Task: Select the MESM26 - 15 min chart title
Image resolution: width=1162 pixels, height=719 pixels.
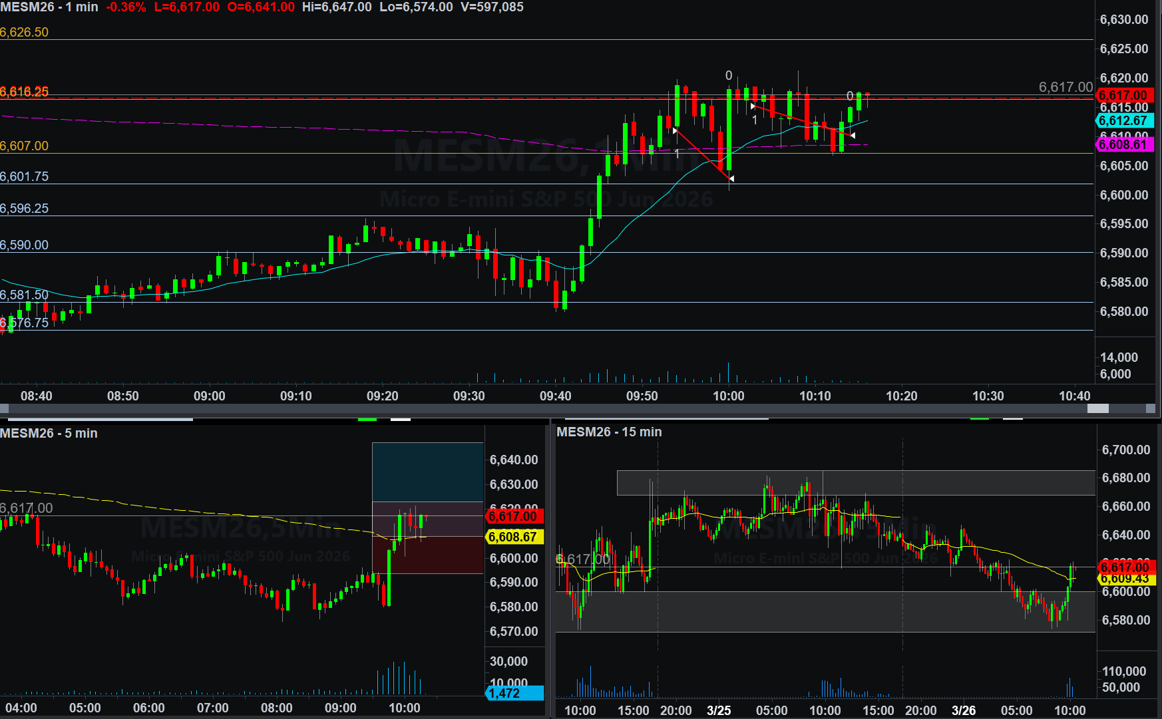Action: (x=609, y=432)
